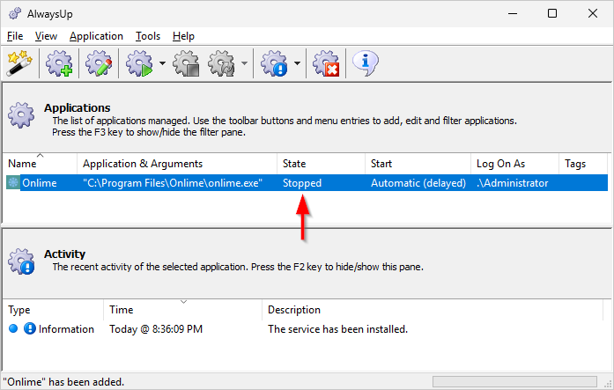Expand the start application dropdown arrow
614x390 pixels.
tap(162, 63)
